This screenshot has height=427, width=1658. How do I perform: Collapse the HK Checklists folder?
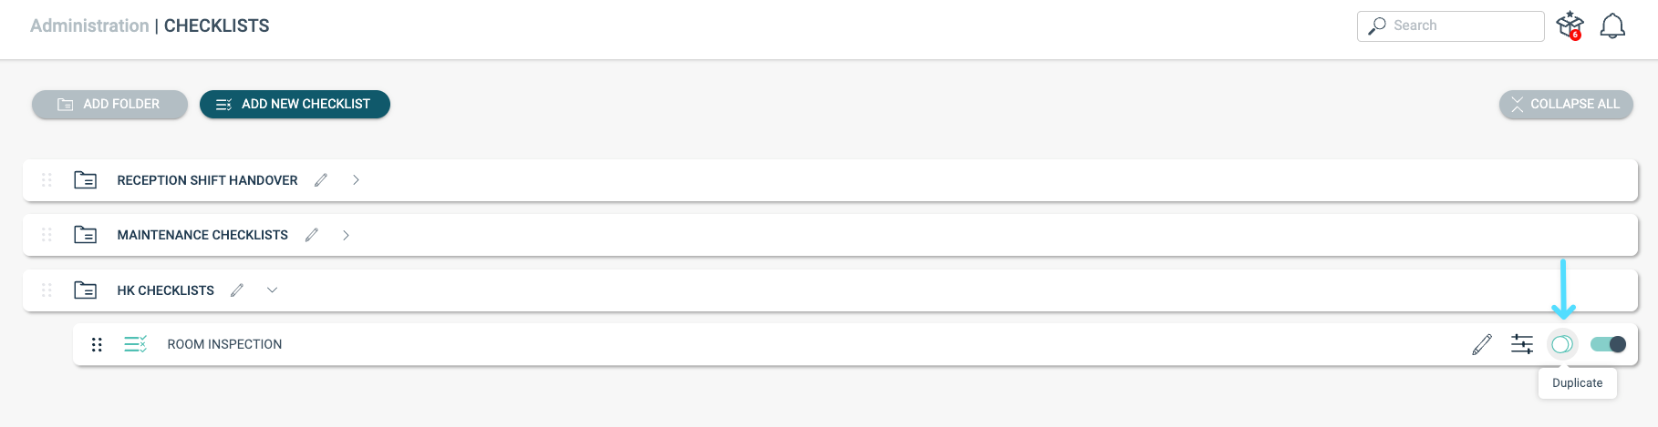click(272, 290)
